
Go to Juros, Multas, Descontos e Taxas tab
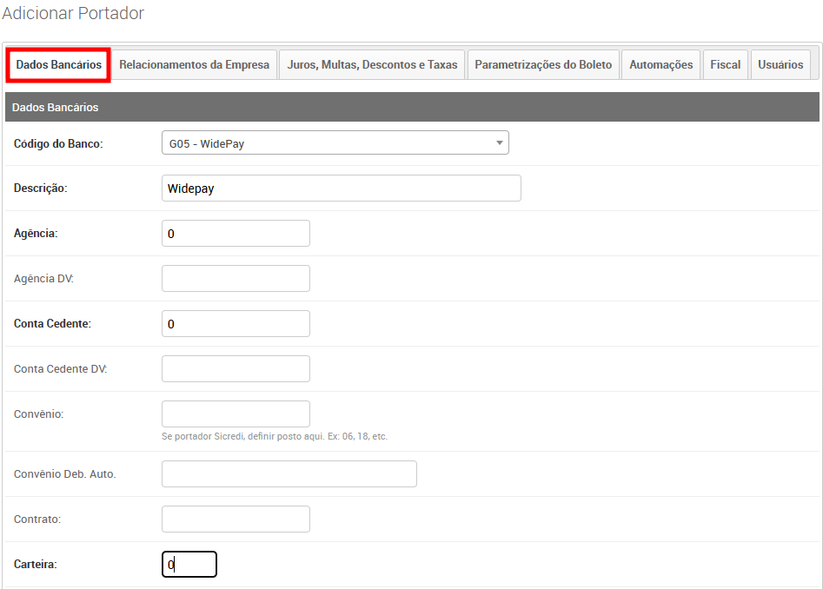pos(372,65)
